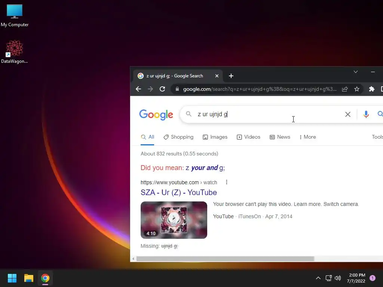Click the youtube.com result URL
Image resolution: width=383 pixels, height=287 pixels.
(x=179, y=182)
